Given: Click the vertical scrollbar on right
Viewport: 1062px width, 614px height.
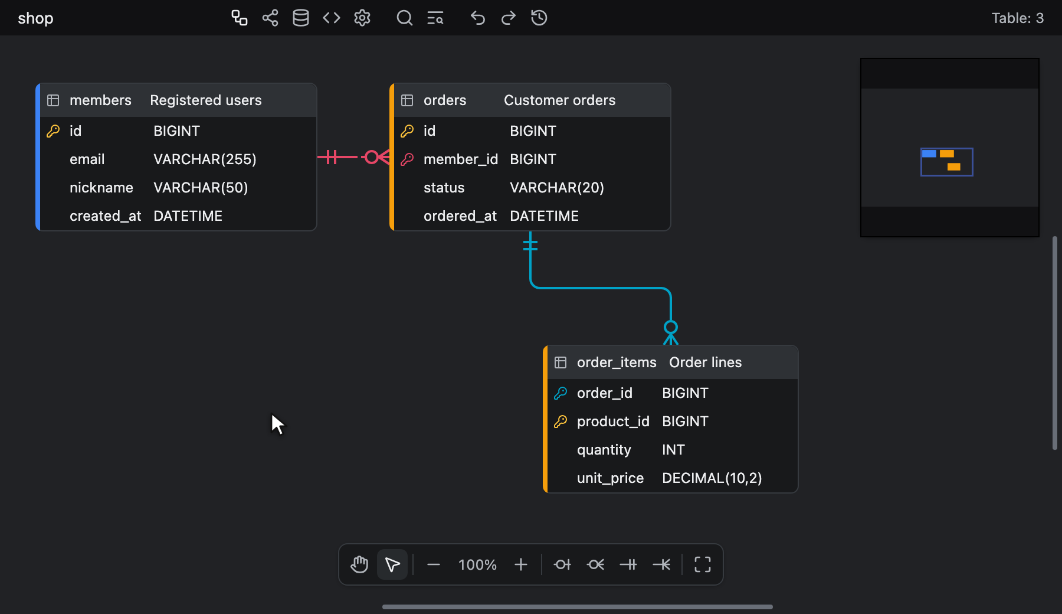Looking at the screenshot, I should click(x=1055, y=343).
